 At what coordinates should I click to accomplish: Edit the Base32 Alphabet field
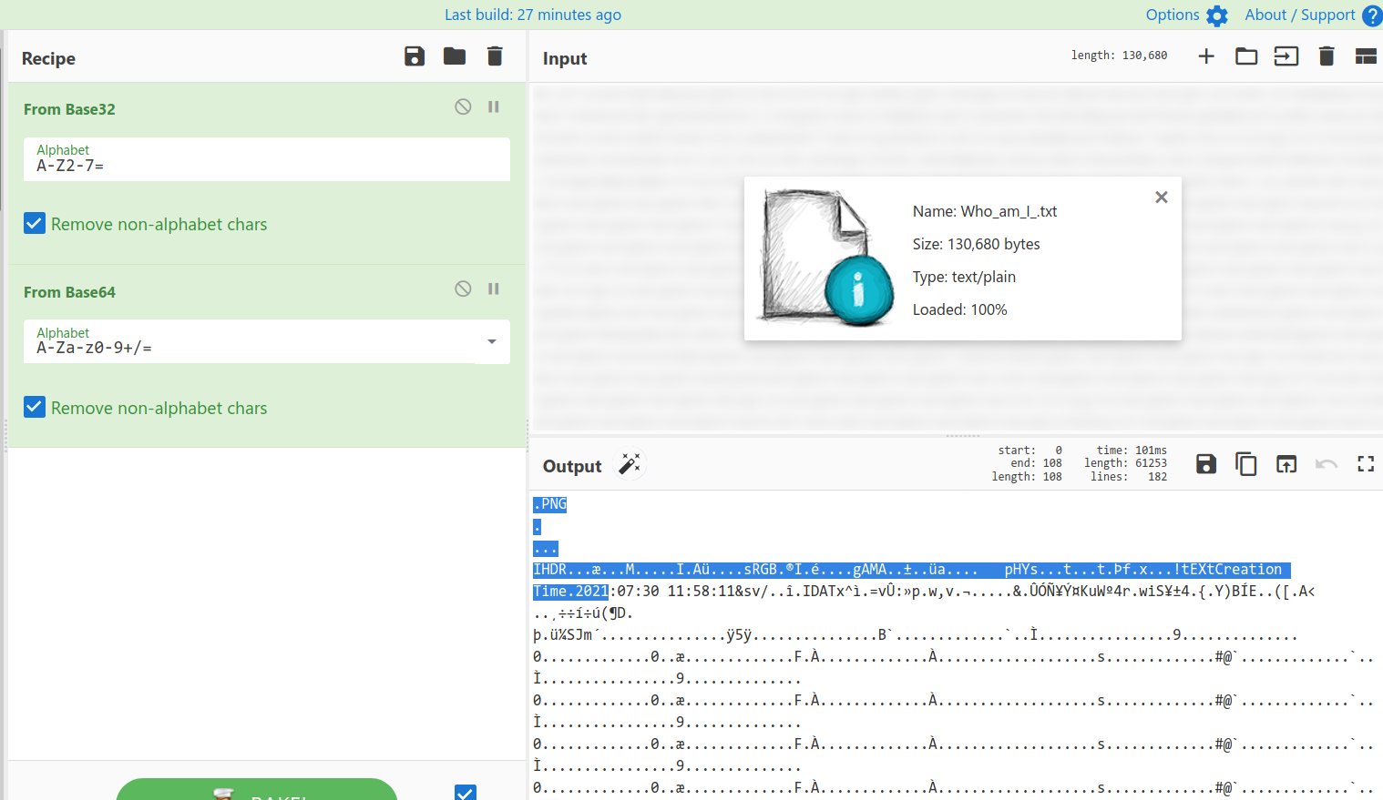[x=264, y=166]
